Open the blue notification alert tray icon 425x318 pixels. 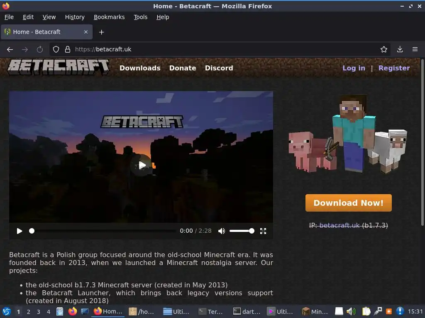tap(400, 311)
